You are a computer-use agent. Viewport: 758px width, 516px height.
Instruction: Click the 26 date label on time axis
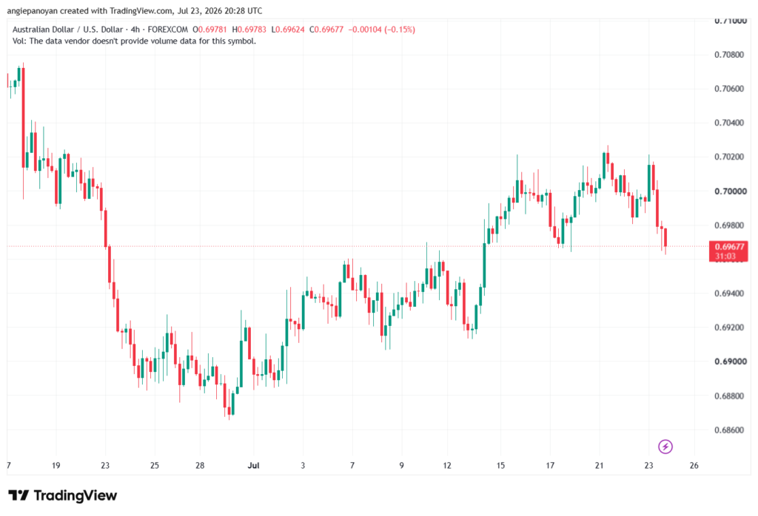coord(694,465)
